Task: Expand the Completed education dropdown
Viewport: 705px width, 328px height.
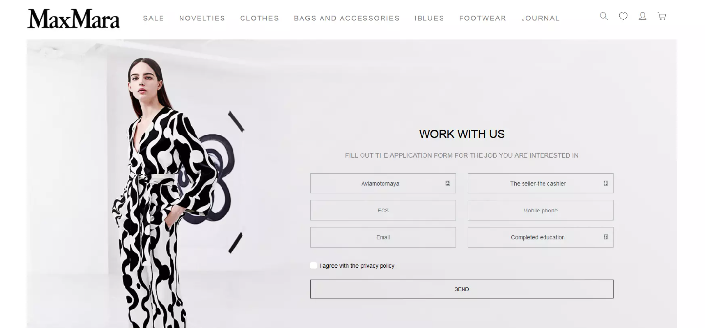Action: point(541,237)
